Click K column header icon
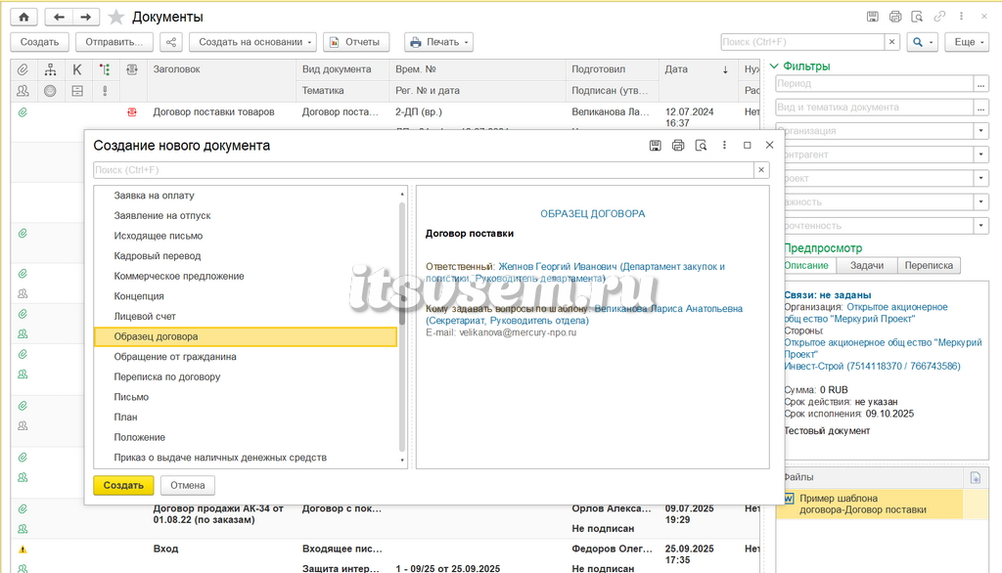 tap(77, 69)
